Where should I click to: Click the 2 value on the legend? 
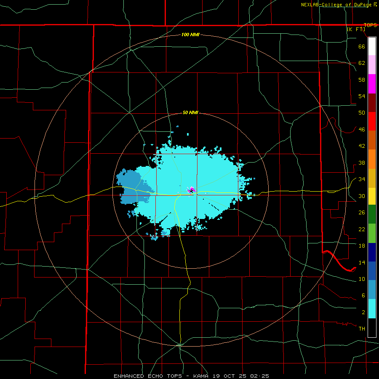[363, 312]
